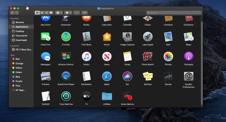Screen dimensions: 226x122
Task: Select the Apple TV app icon
Action: pos(86,96)
